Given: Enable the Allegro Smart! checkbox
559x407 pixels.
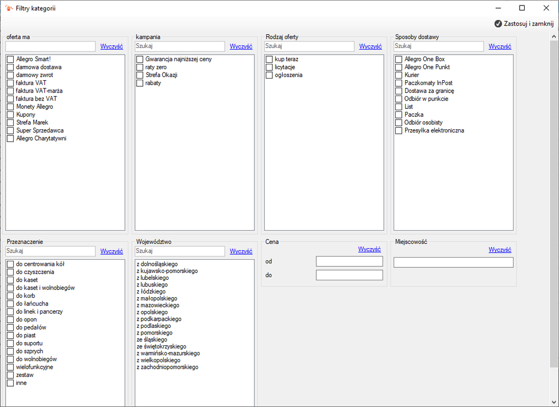Looking at the screenshot, I should click(x=10, y=59).
